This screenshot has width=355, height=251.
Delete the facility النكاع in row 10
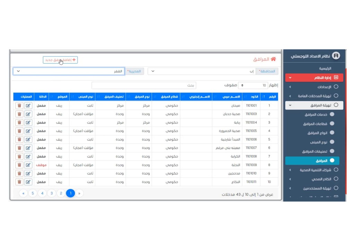pos(19,182)
